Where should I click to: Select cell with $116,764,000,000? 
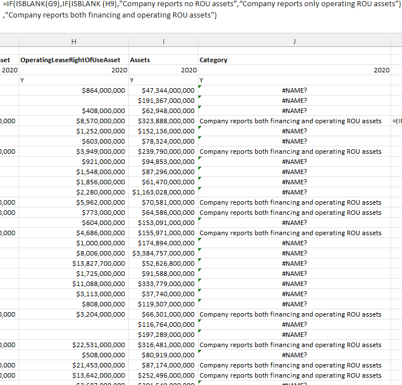163,325
